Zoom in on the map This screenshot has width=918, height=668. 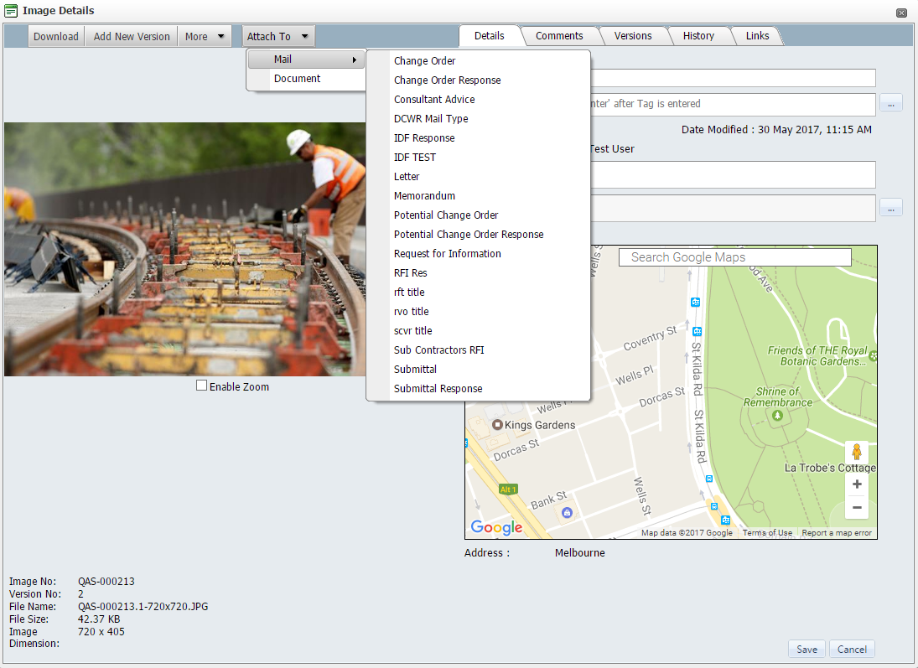tap(857, 484)
